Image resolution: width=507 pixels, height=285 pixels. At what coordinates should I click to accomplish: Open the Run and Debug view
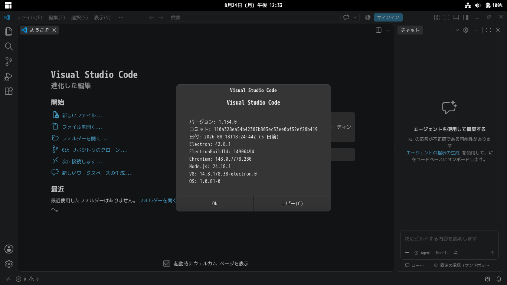coord(9,76)
